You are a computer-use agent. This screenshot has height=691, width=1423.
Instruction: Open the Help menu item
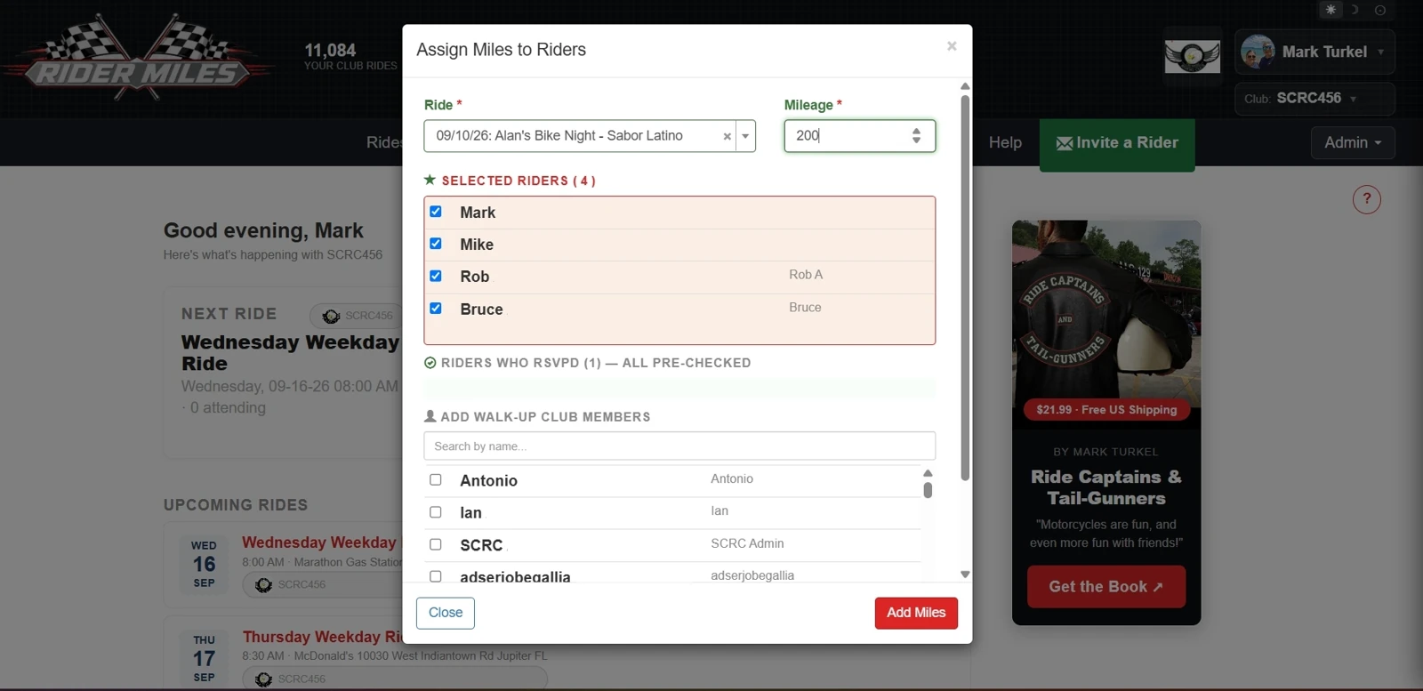[x=1005, y=142]
